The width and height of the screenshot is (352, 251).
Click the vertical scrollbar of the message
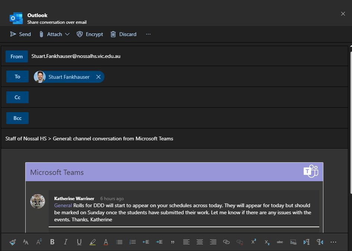351,123
